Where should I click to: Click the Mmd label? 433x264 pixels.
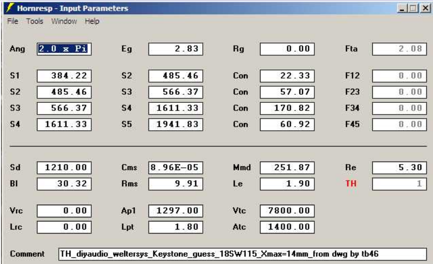242,167
